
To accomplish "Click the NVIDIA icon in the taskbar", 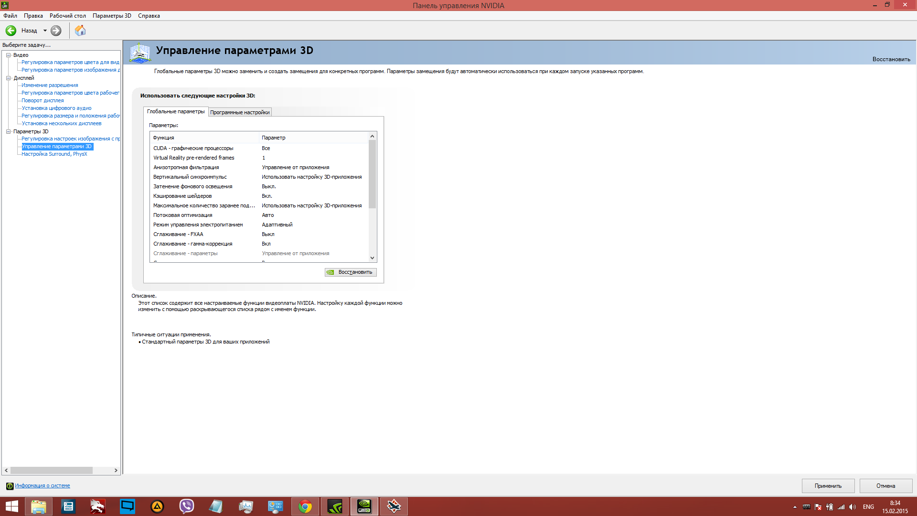I will (334, 506).
